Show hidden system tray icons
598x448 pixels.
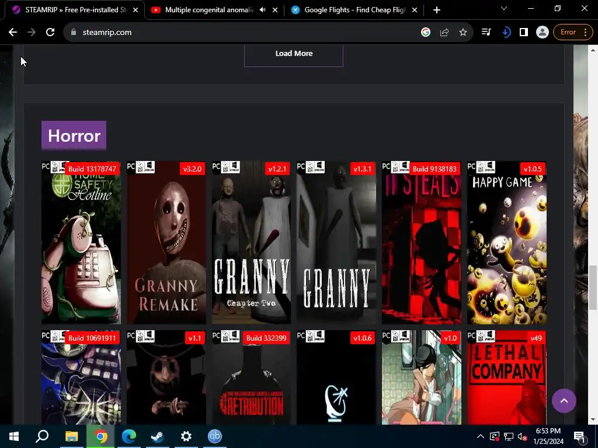[481, 436]
